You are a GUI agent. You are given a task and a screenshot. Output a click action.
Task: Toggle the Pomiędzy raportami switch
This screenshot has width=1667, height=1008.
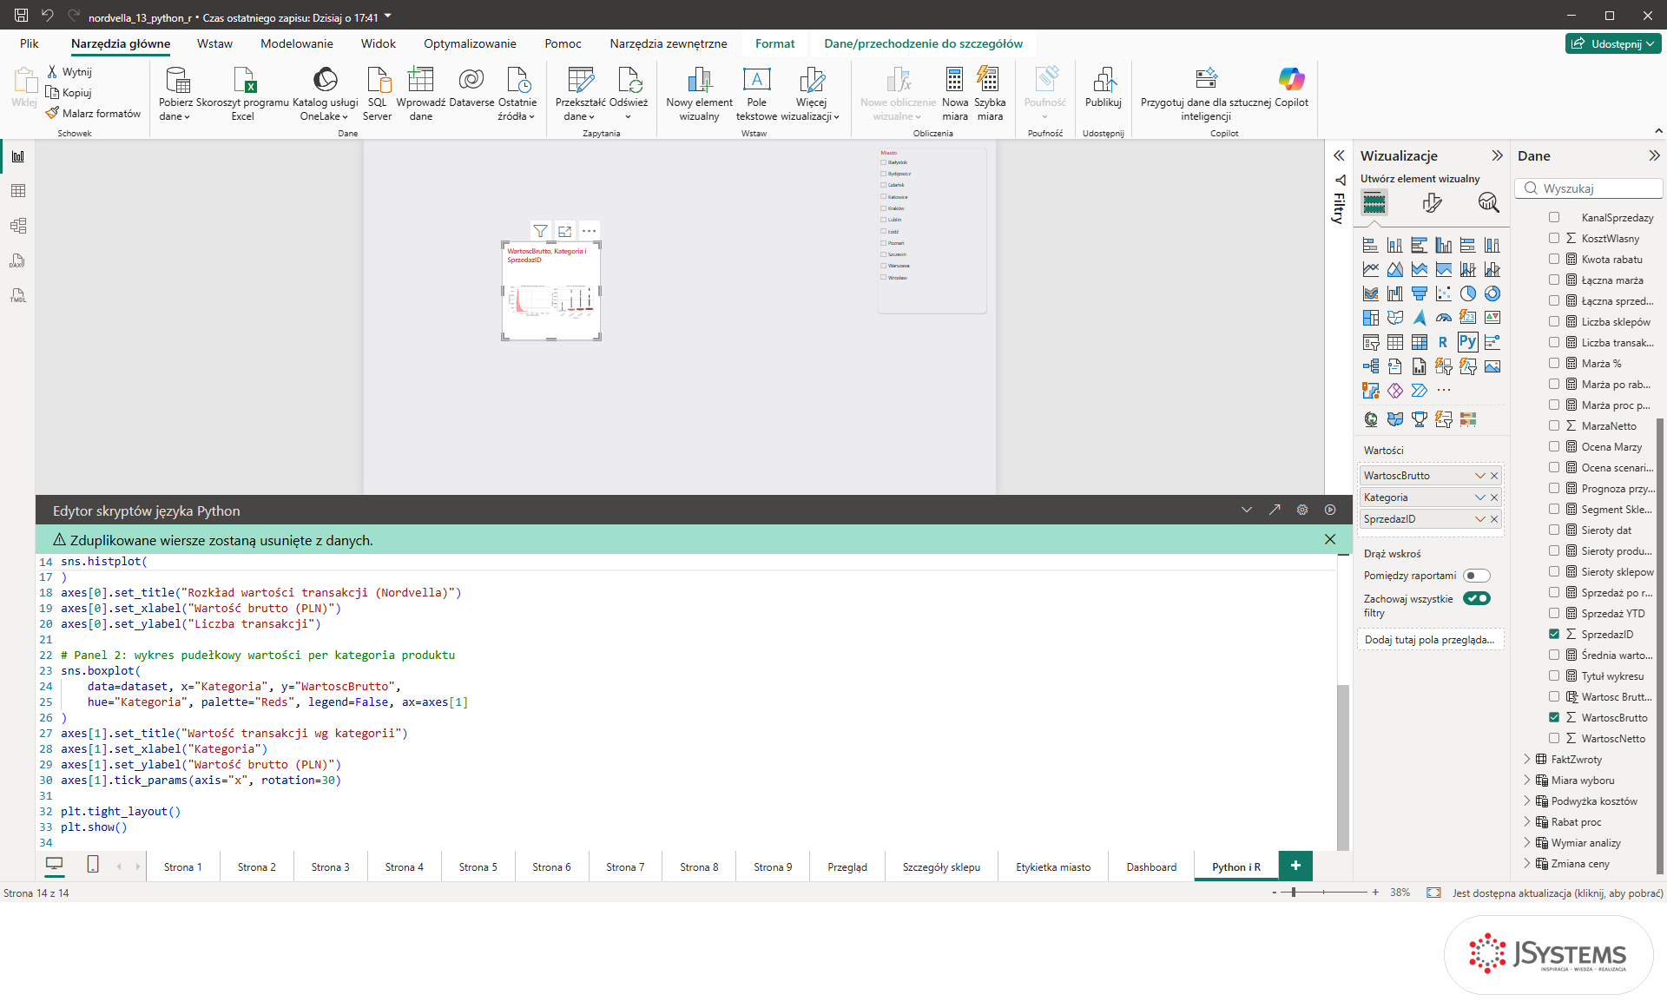[x=1476, y=576]
